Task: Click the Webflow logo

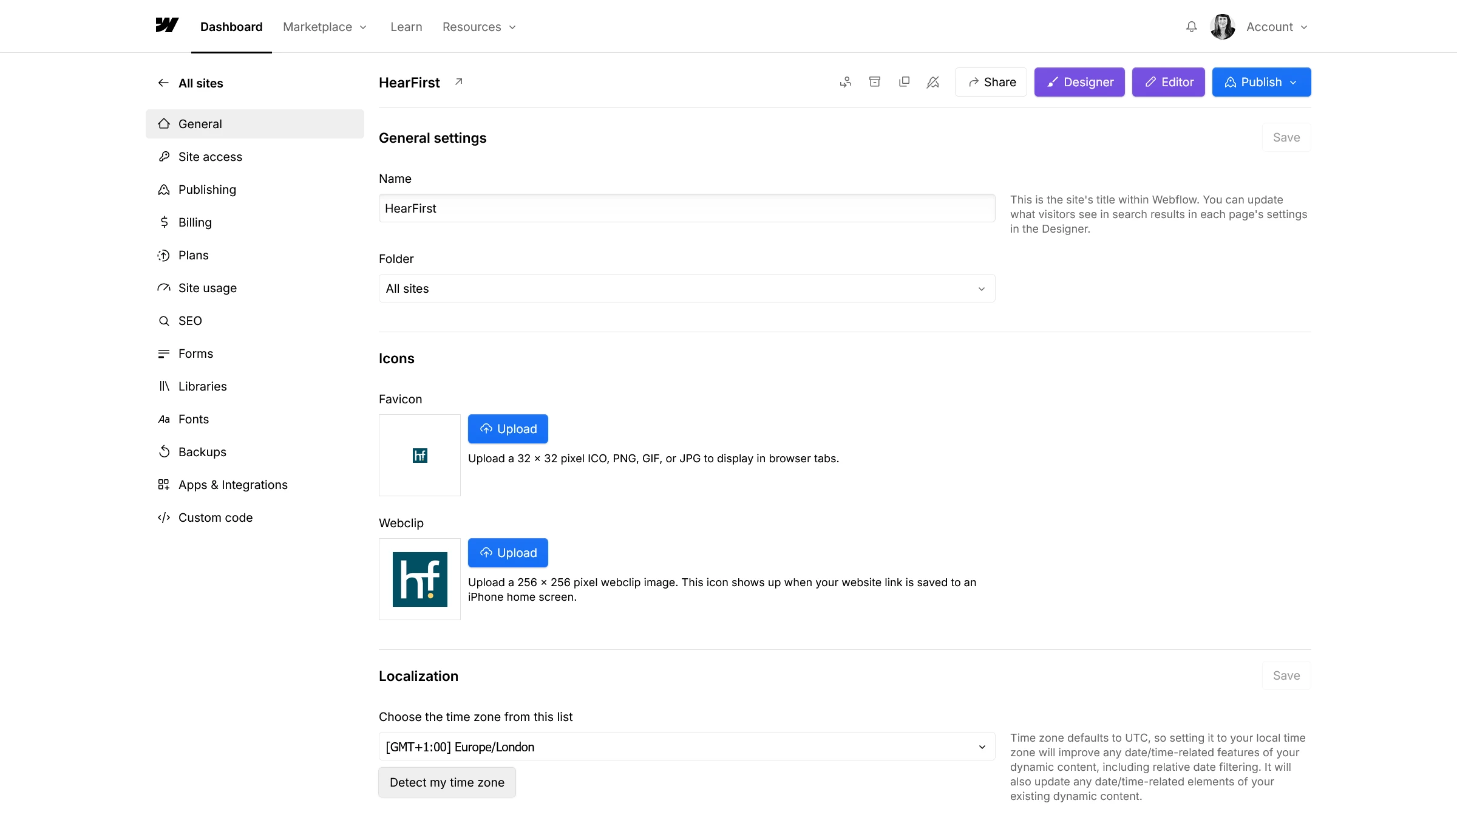Action: [x=167, y=25]
